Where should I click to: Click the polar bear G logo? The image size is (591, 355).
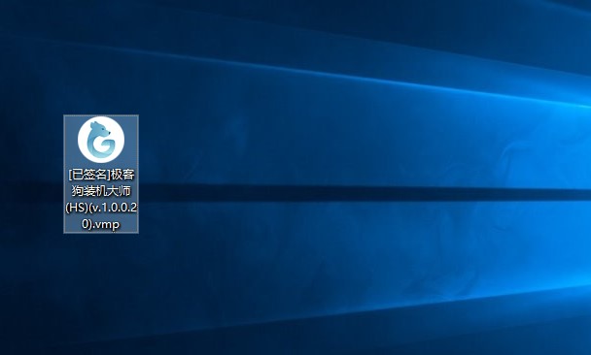click(x=101, y=140)
